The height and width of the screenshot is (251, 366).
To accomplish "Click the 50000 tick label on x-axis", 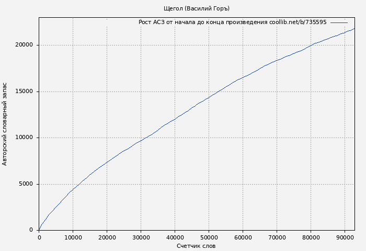I will coord(209,237).
